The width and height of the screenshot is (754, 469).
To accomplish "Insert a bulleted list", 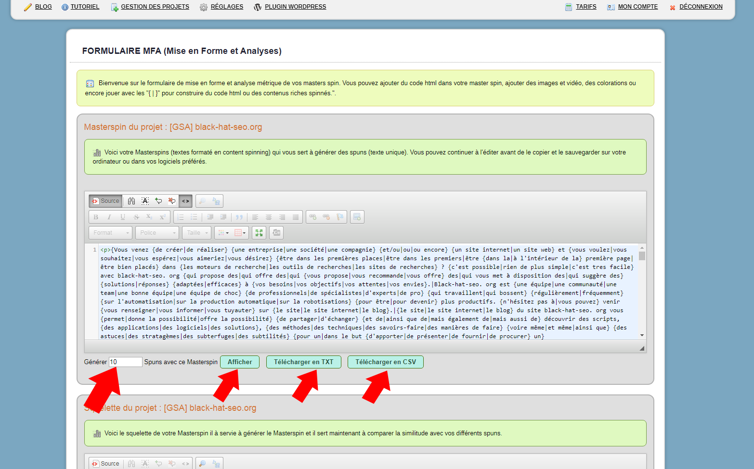I will pyautogui.click(x=194, y=217).
